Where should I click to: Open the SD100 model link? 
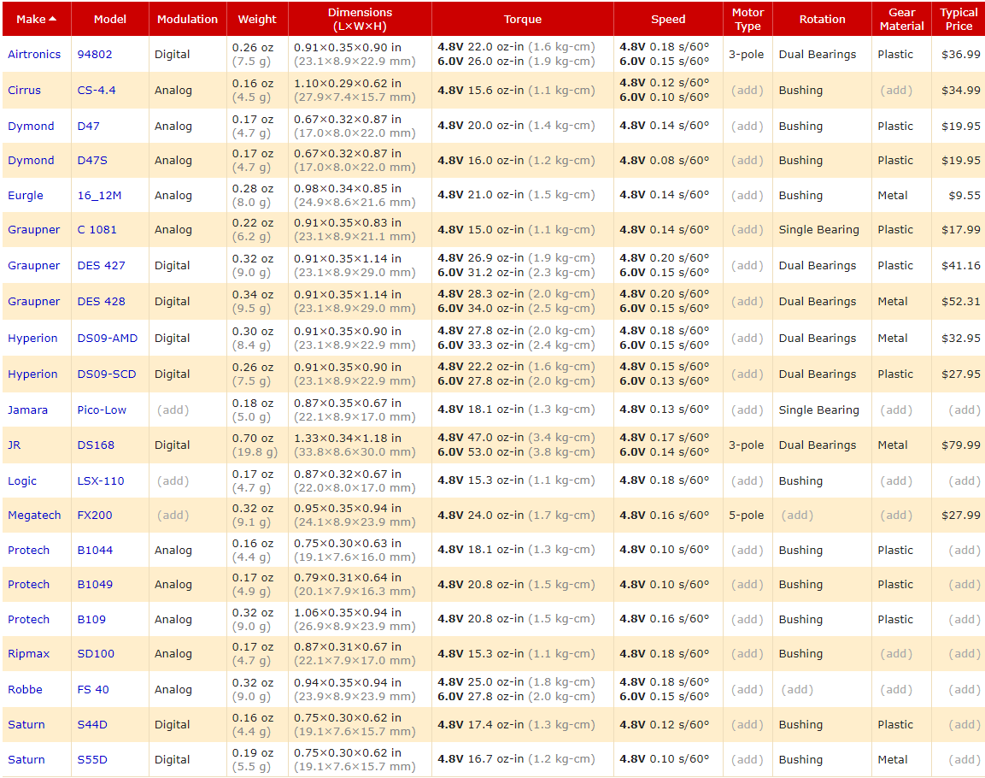pos(96,653)
